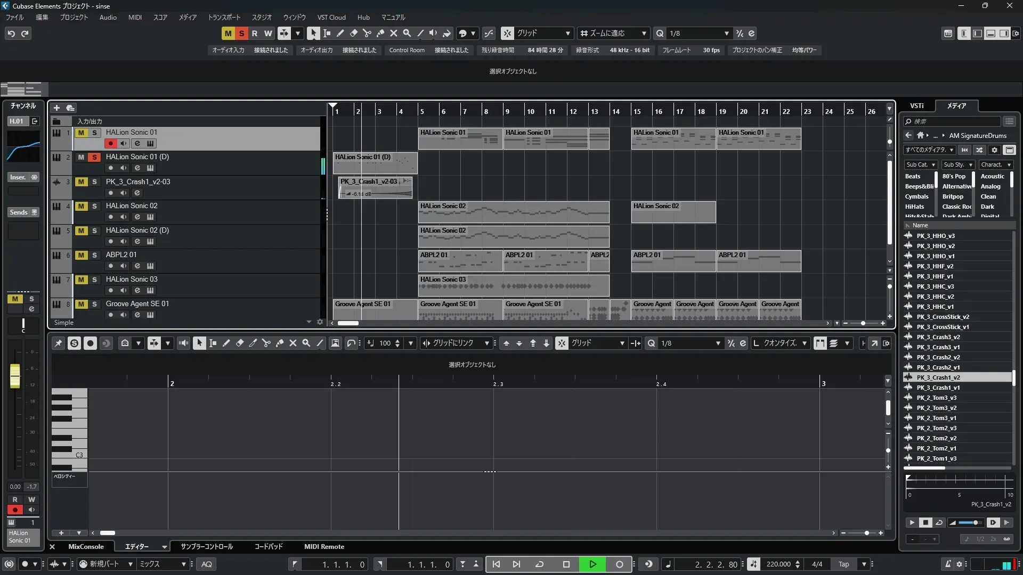Select the Zoom magnifier tool in main toolbar

click(407, 33)
